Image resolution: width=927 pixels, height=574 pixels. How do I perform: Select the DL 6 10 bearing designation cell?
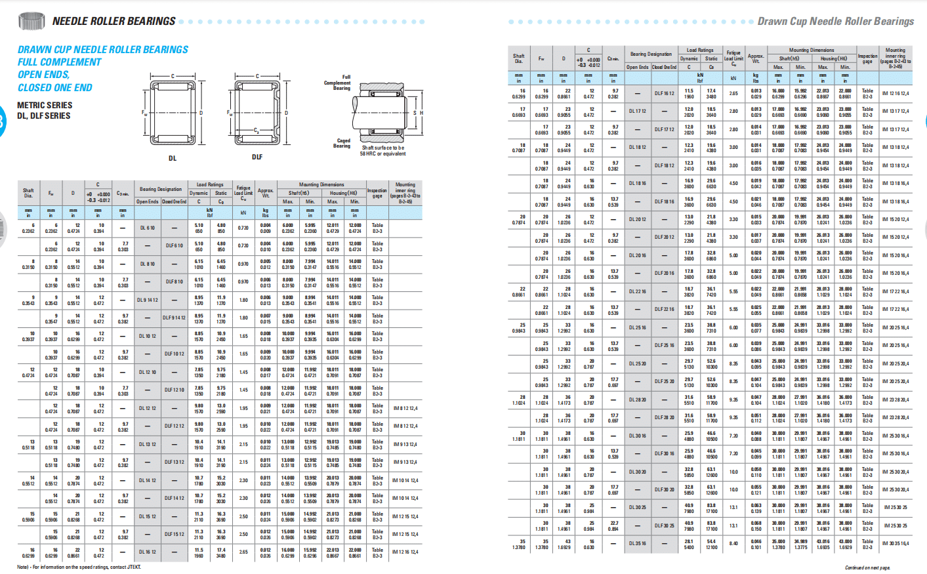[147, 228]
